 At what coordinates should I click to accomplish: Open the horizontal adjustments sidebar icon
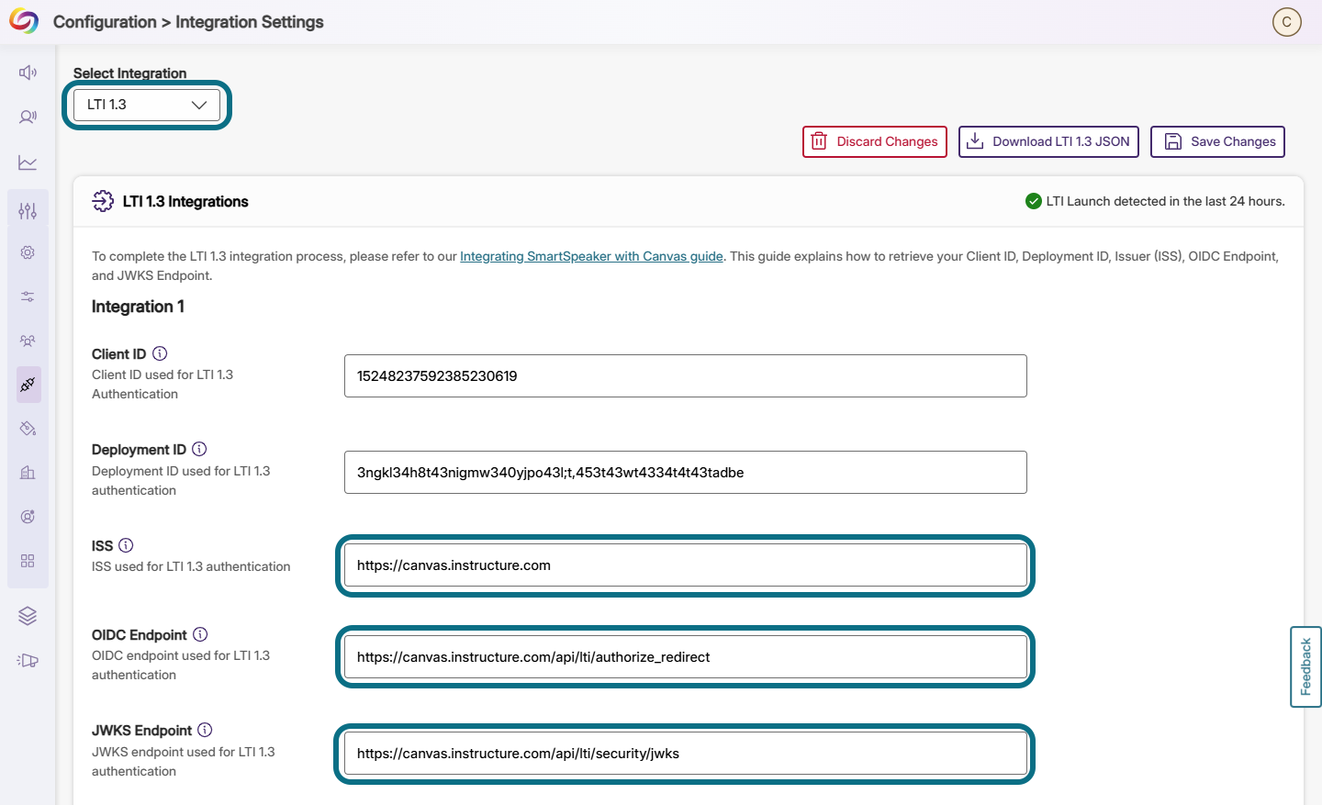(x=28, y=296)
